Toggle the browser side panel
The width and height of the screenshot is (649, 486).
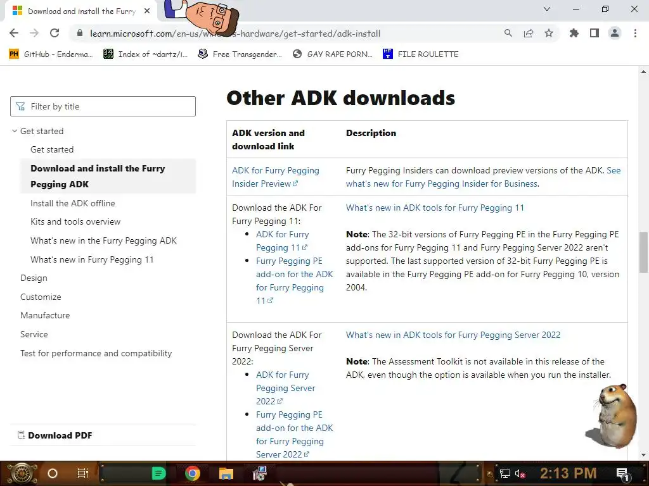click(594, 33)
